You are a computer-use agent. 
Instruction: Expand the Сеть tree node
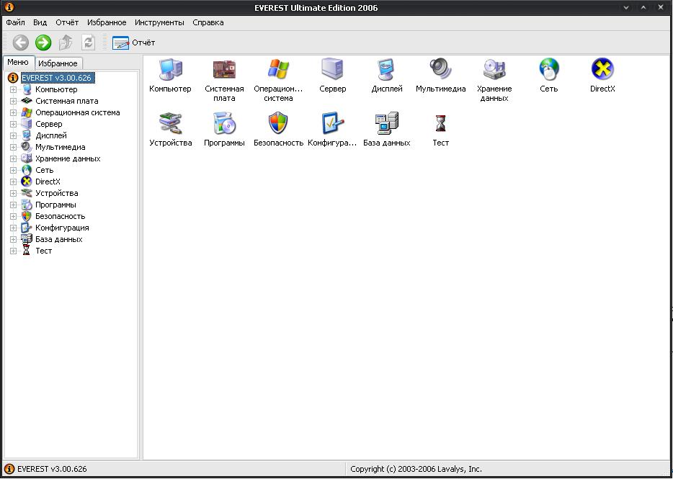click(13, 171)
